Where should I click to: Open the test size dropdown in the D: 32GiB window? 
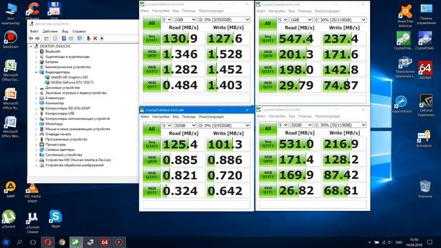(185, 125)
